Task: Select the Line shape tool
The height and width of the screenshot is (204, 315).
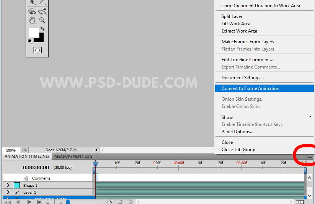Action: click(x=42, y=2)
